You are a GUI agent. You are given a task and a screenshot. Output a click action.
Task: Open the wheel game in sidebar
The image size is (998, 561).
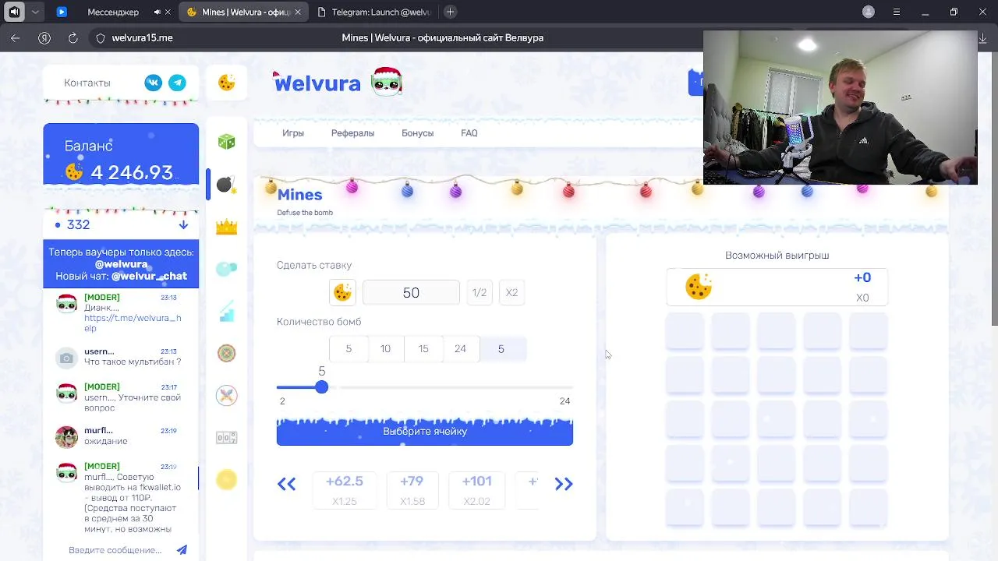pyautogui.click(x=226, y=353)
